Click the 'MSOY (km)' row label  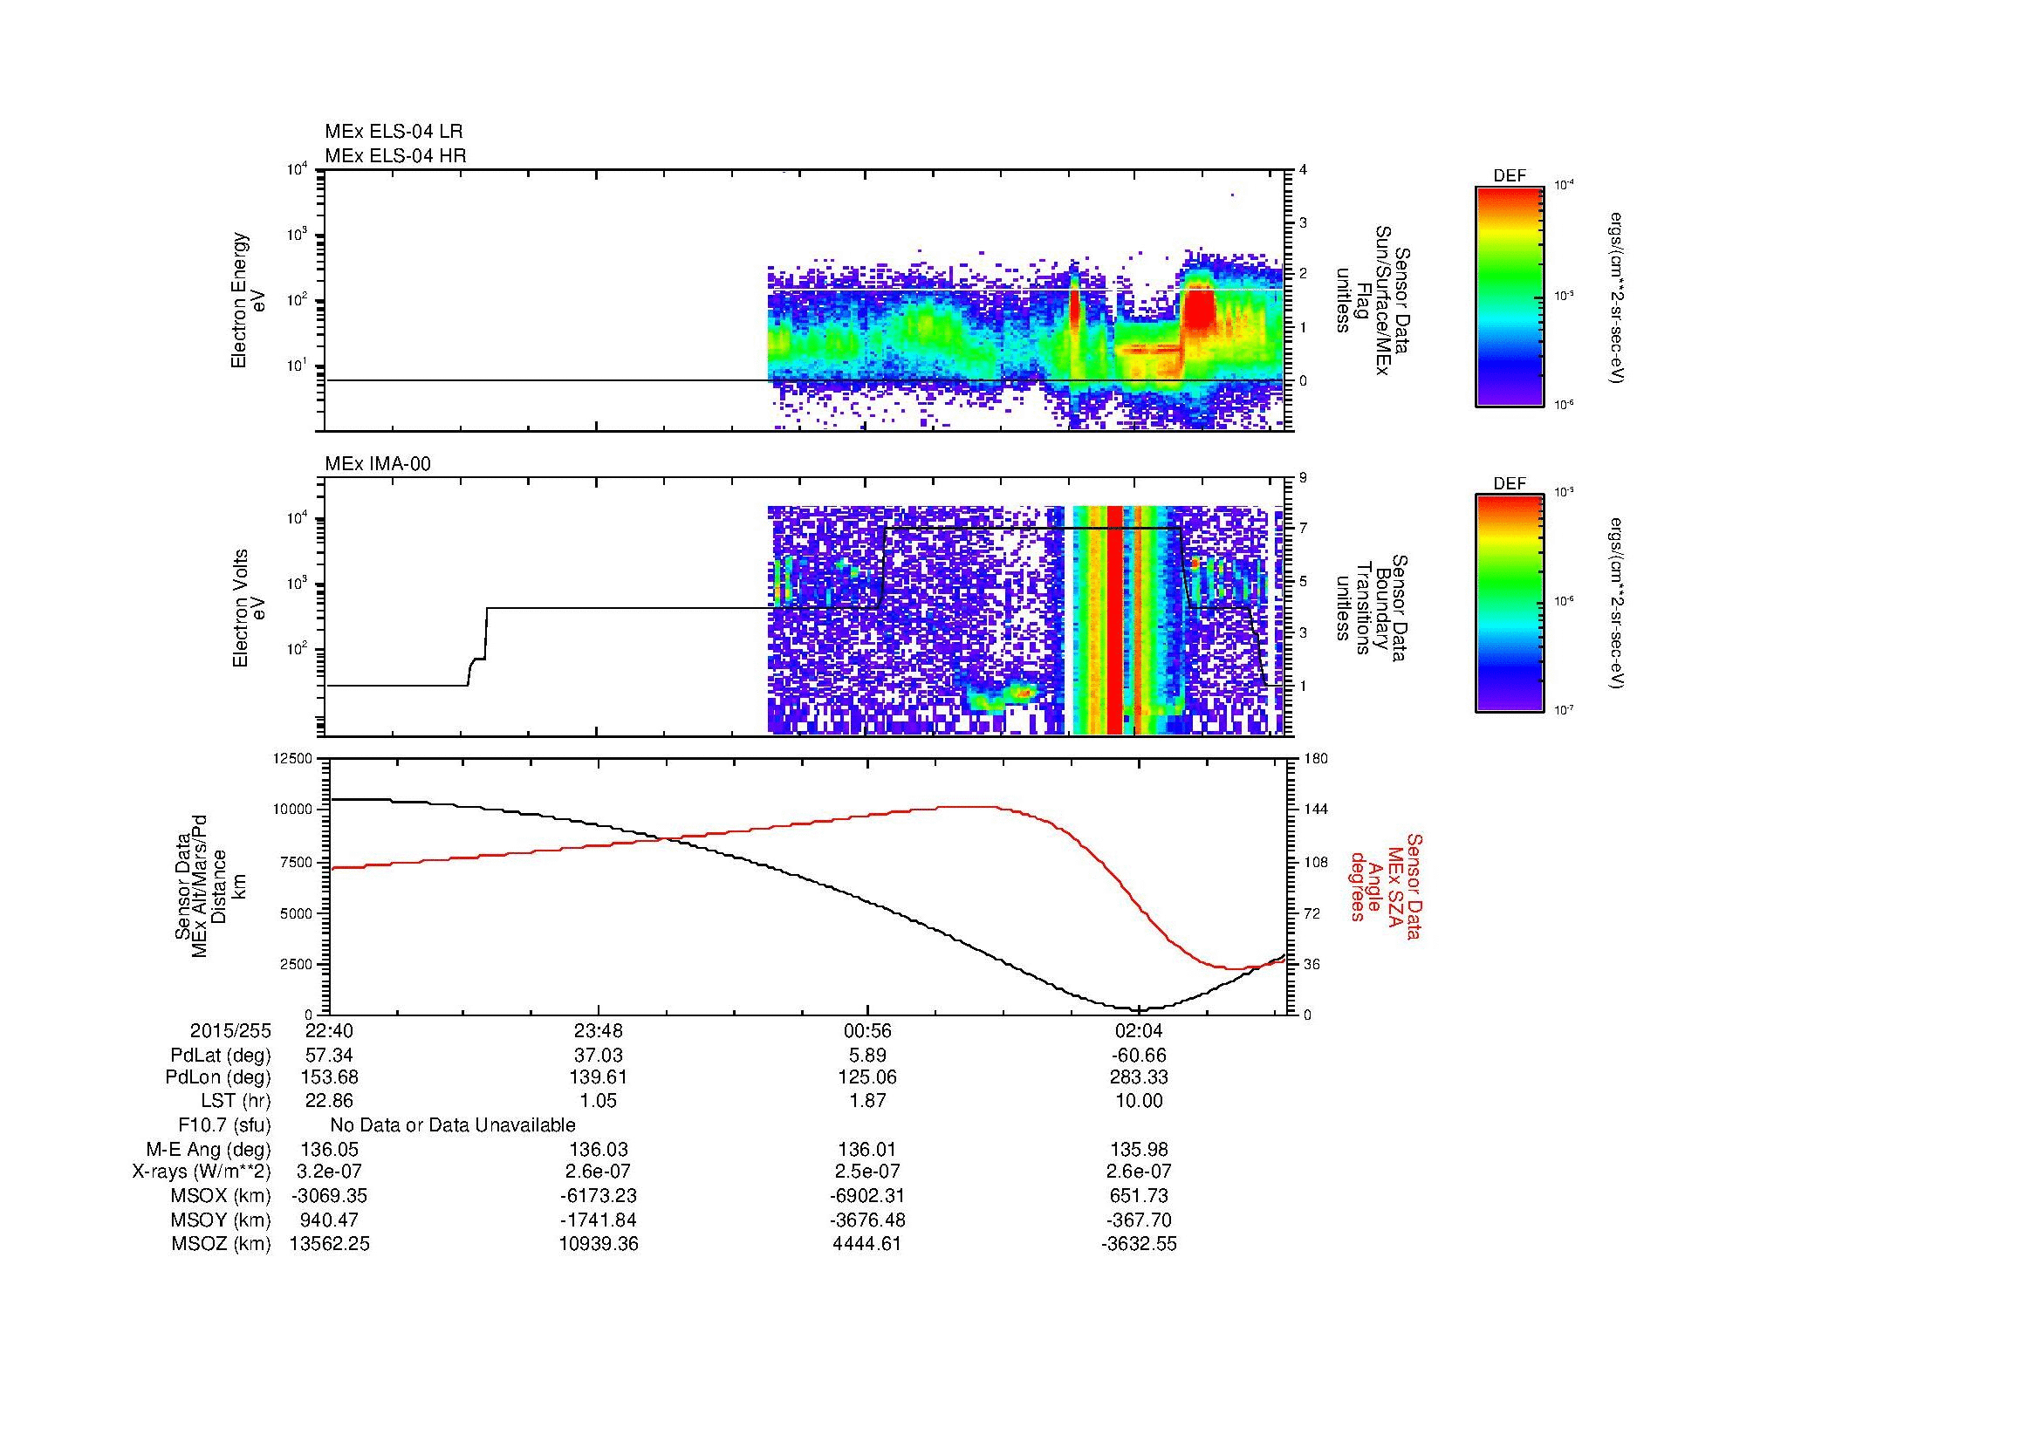click(222, 1220)
